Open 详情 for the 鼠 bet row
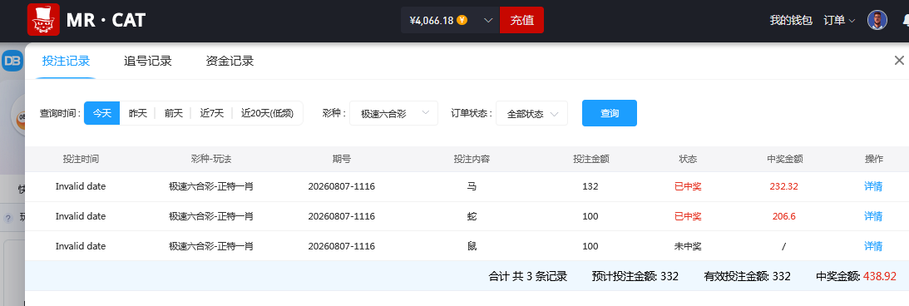This screenshot has height=306, width=909. (873, 246)
